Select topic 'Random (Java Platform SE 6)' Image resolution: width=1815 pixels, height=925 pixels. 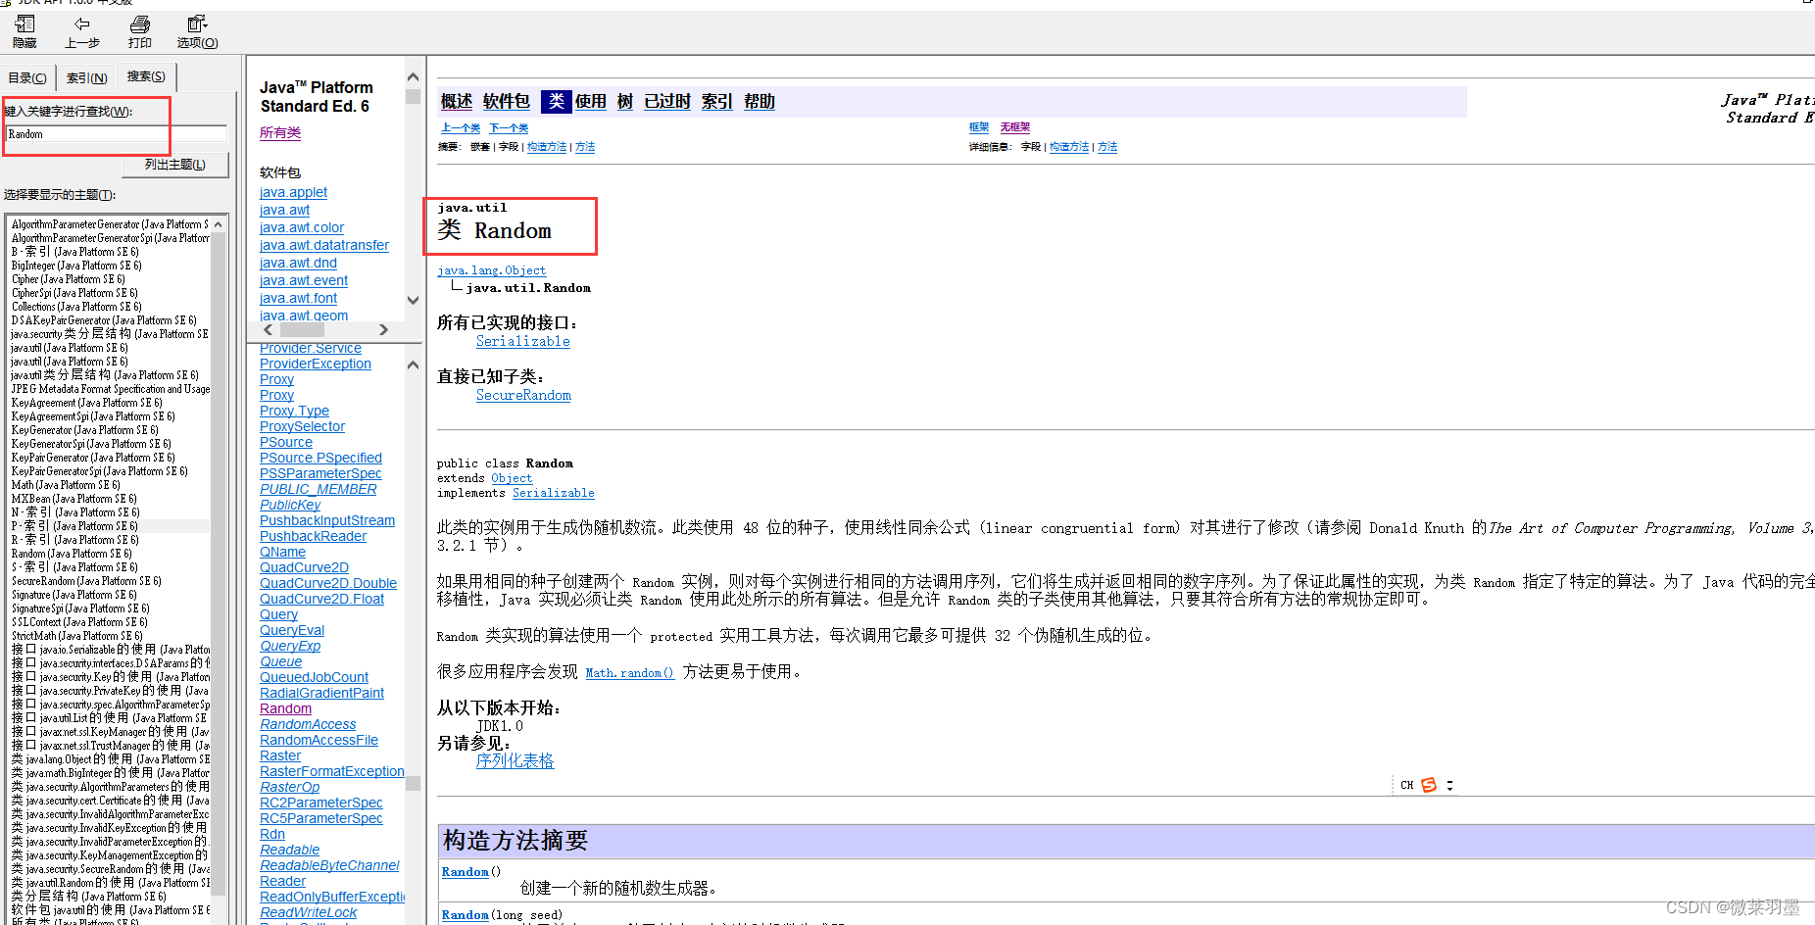72,554
